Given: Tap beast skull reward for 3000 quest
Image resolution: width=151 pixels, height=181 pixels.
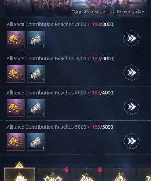Looking at the screenshot, I should [x=36, y=74].
